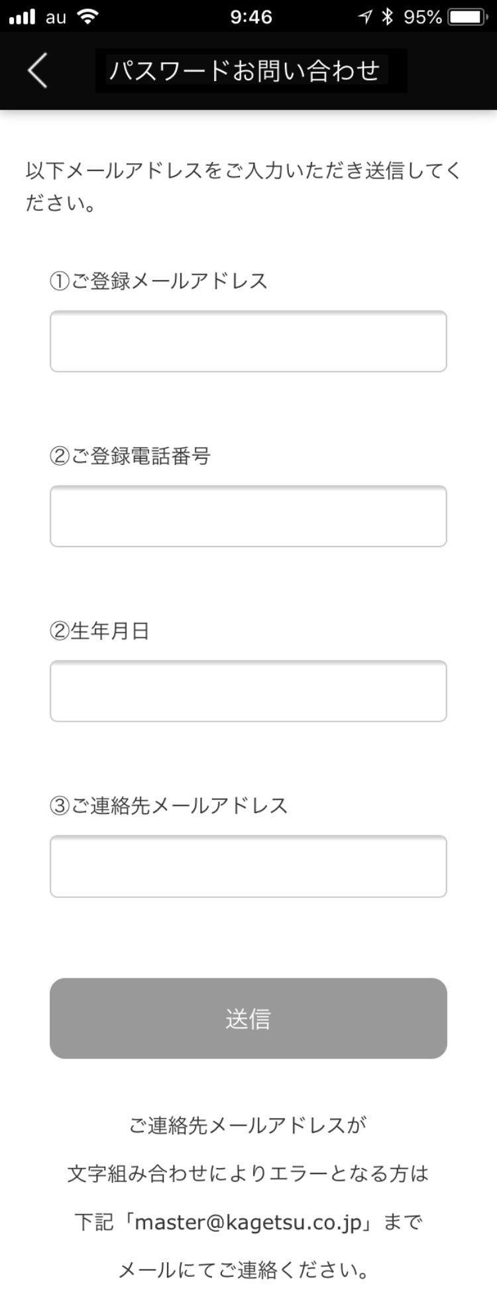Focus the ご登録メールアドレス input field
This screenshot has height=1316, width=497.
pyautogui.click(x=248, y=341)
